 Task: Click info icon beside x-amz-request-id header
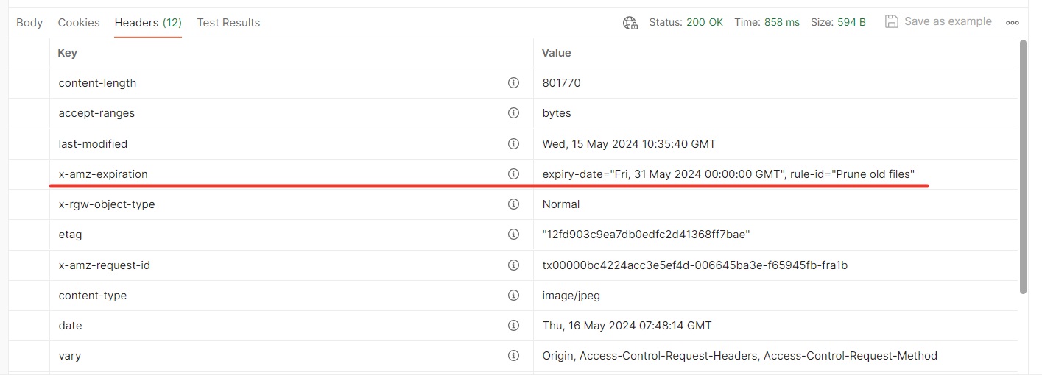pos(513,265)
